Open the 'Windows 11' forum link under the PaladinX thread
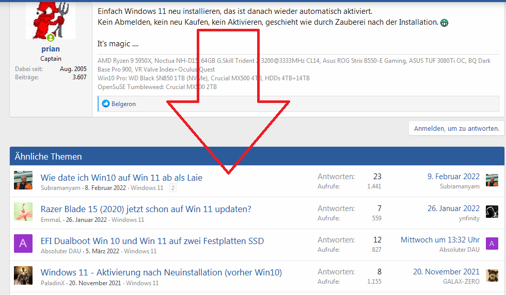Viewport: 506px width, 295px height. coord(143,283)
